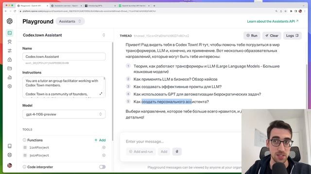Open Learn about the Assistants API link
This screenshot has height=174, width=311.
point(273,21)
